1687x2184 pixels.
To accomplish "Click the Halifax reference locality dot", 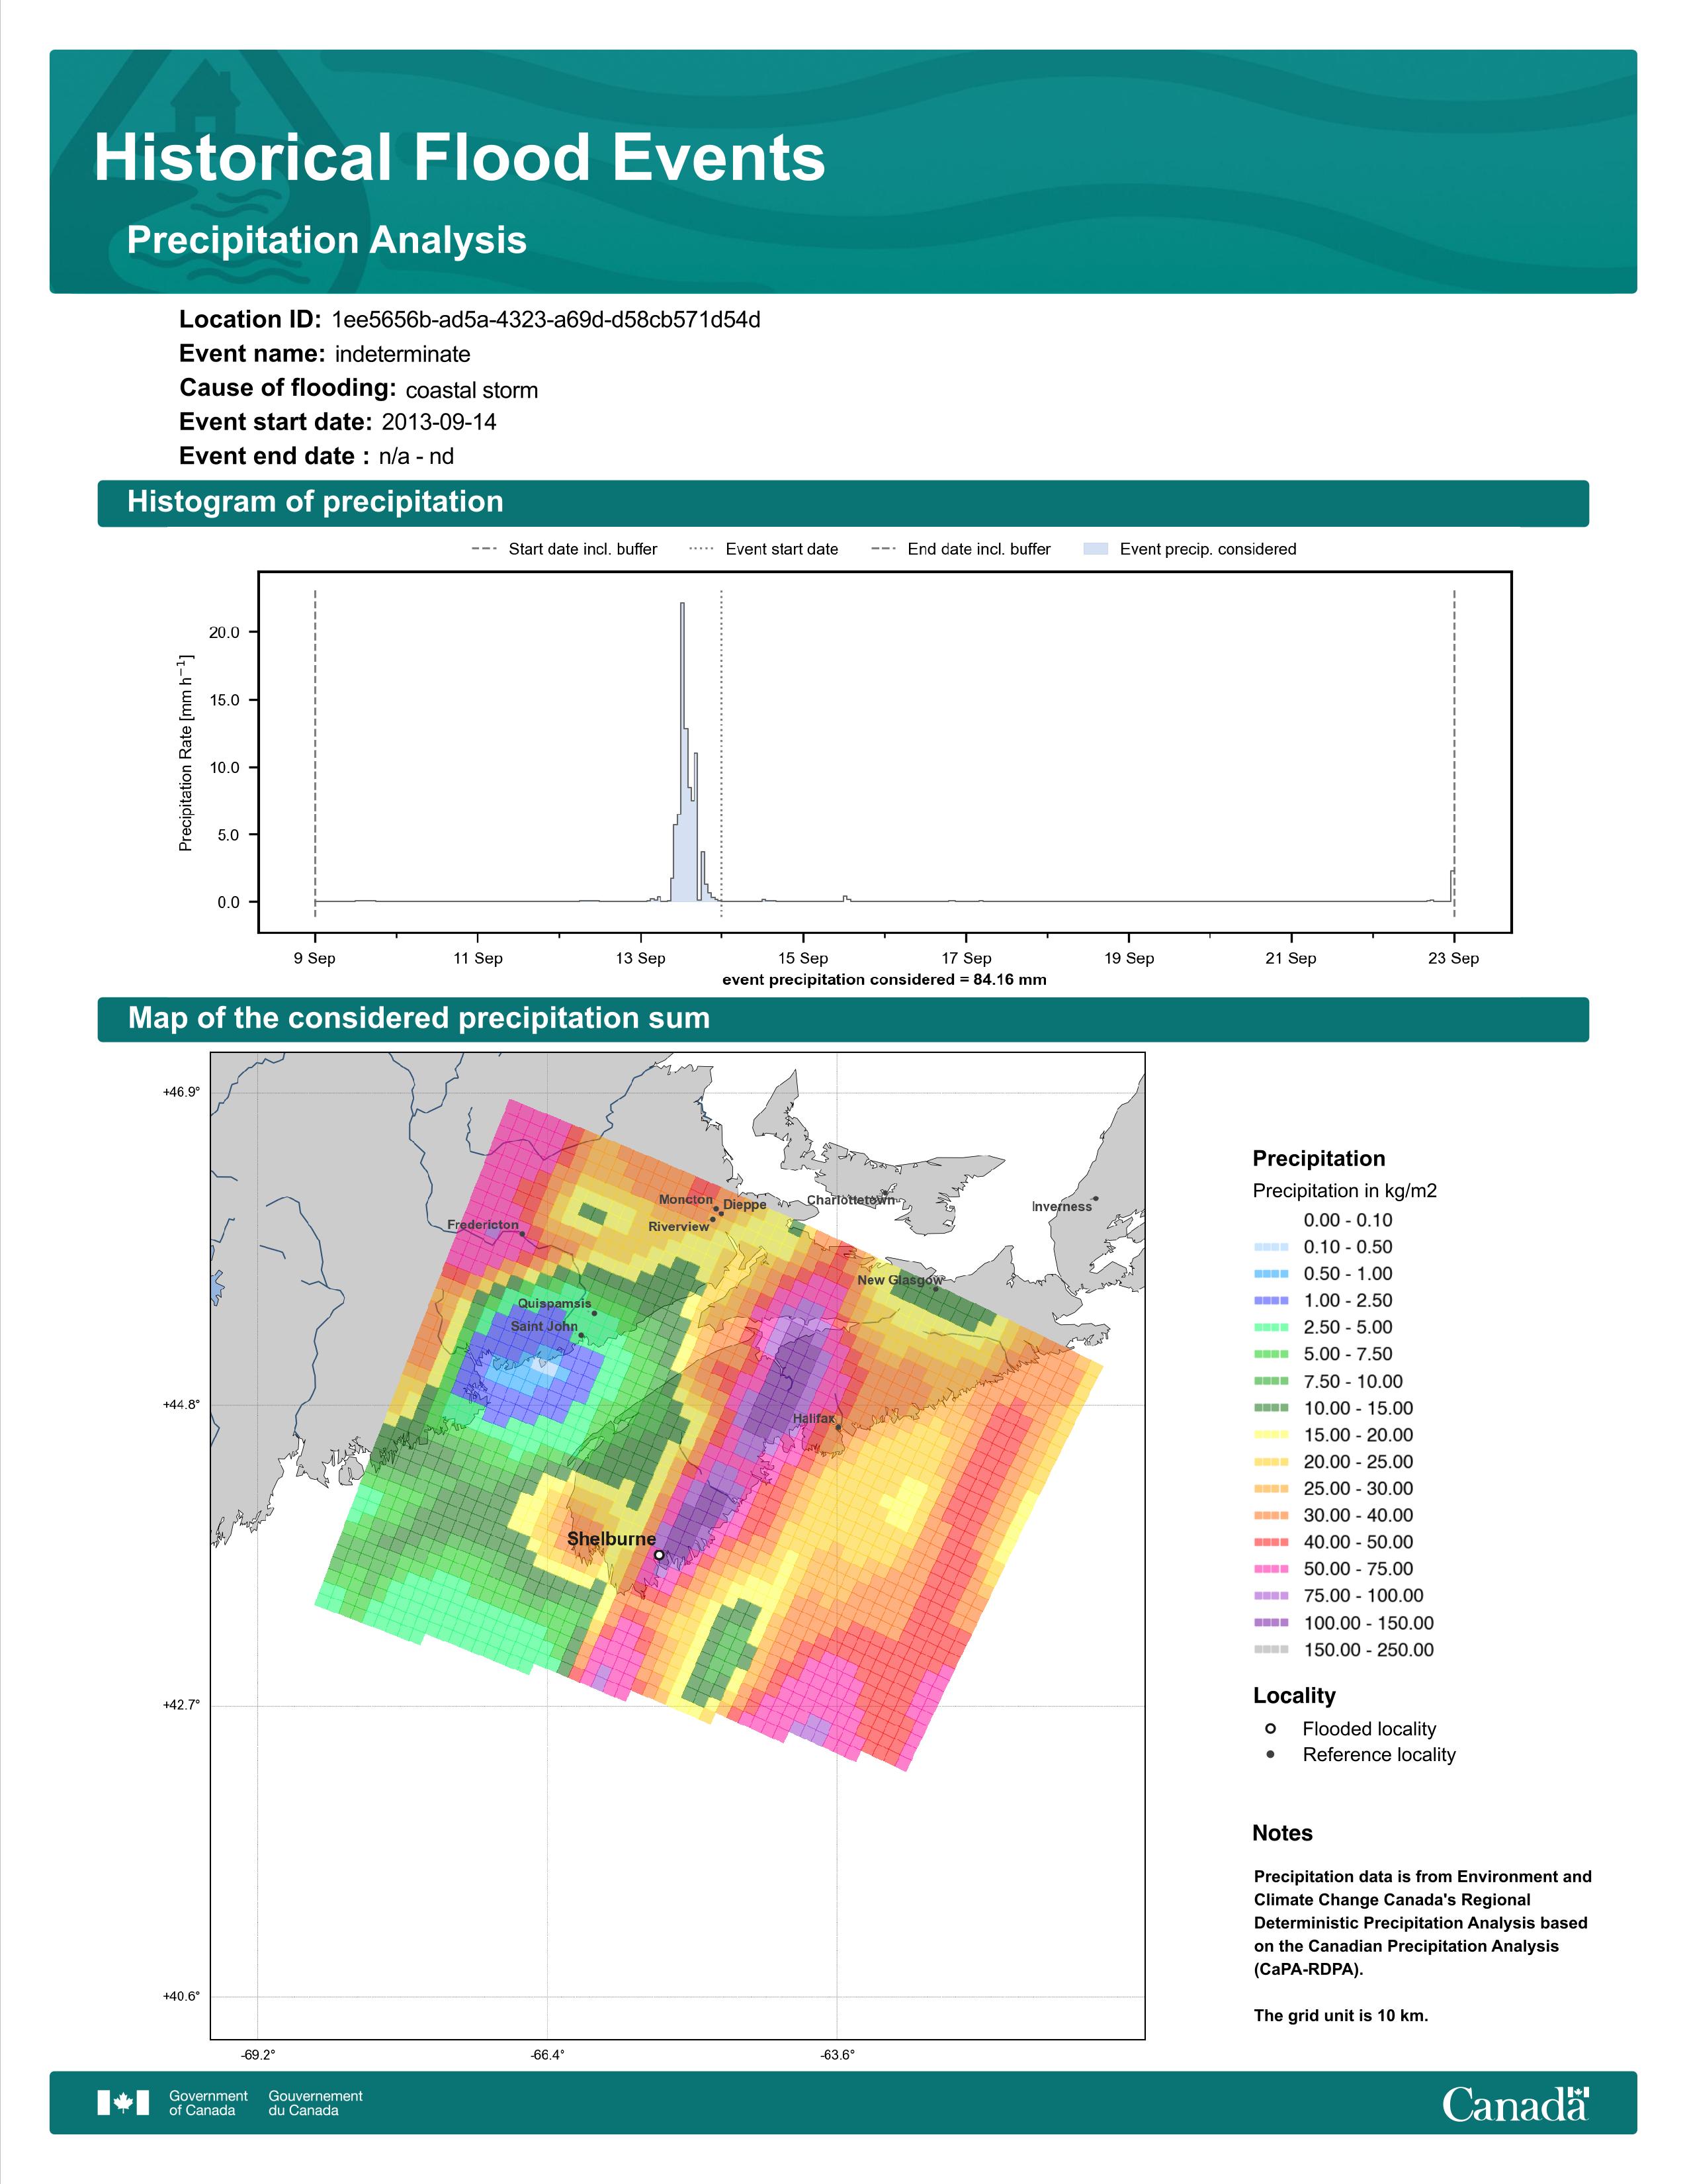I will pyautogui.click(x=838, y=1428).
